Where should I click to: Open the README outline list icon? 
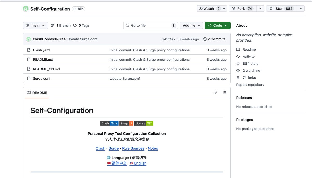click(225, 93)
